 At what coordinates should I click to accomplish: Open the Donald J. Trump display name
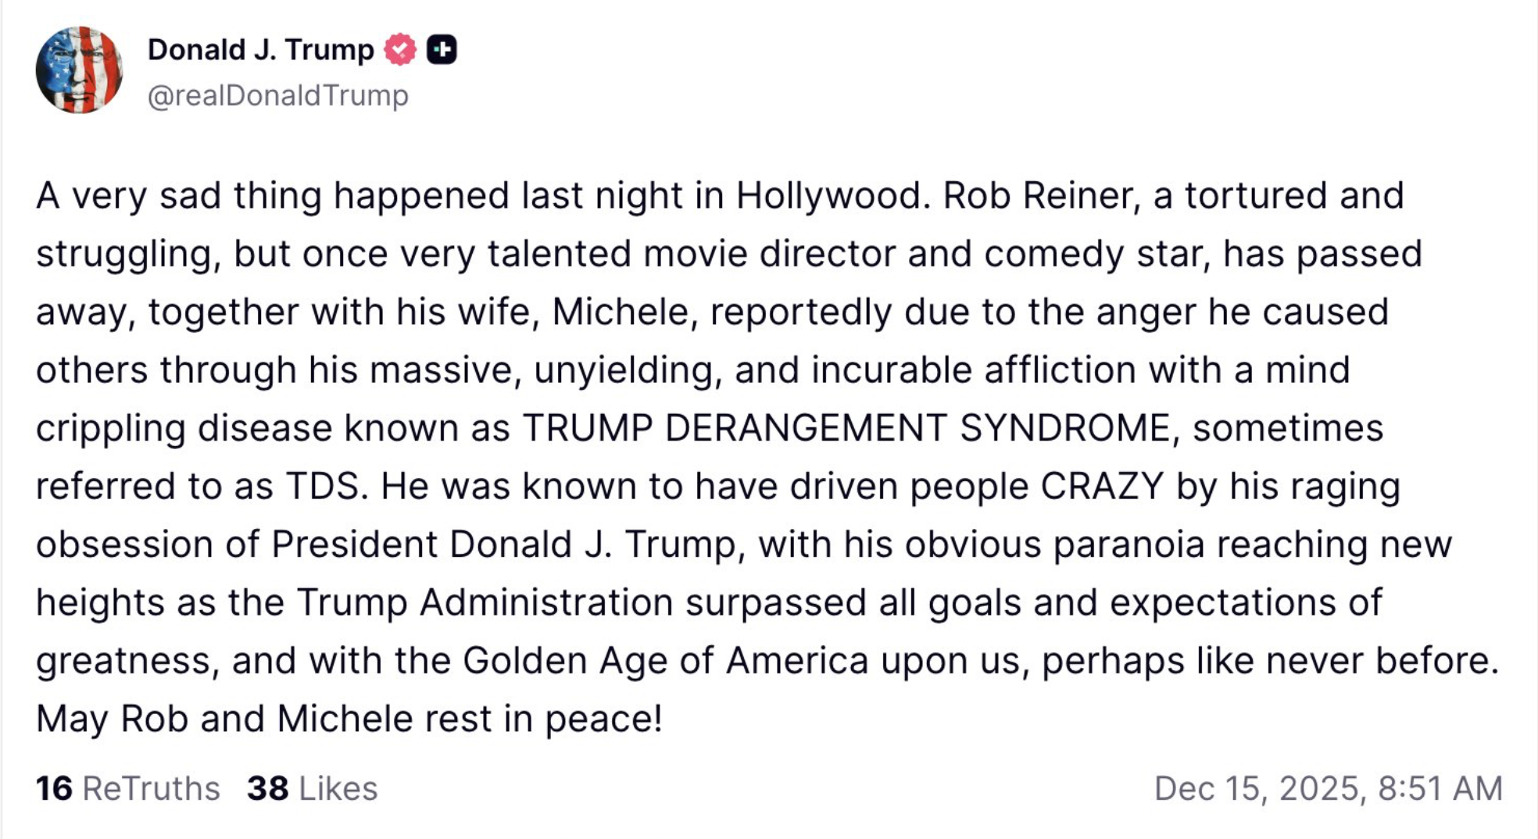(x=260, y=50)
